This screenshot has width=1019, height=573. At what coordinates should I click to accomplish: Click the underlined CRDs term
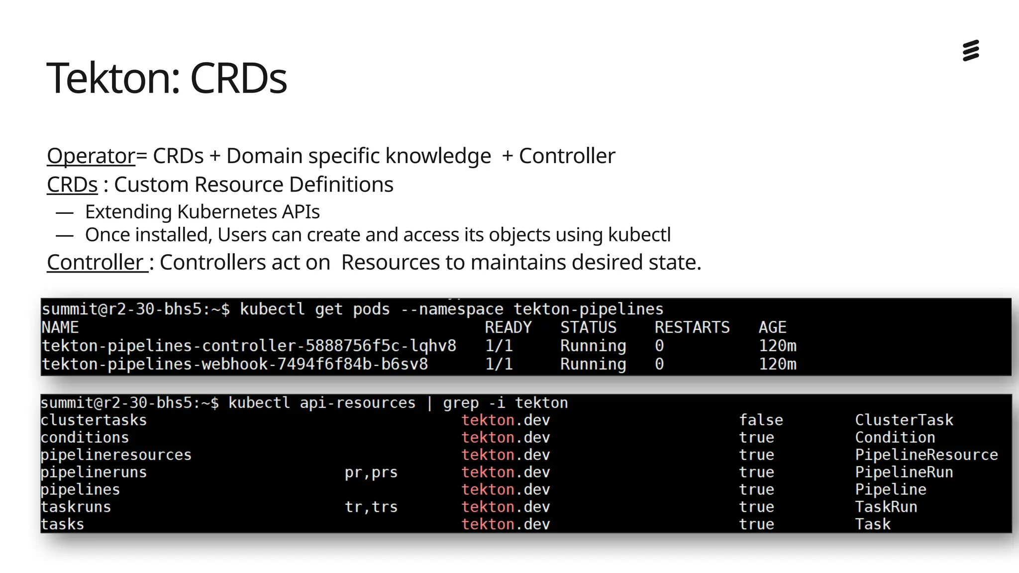point(72,185)
